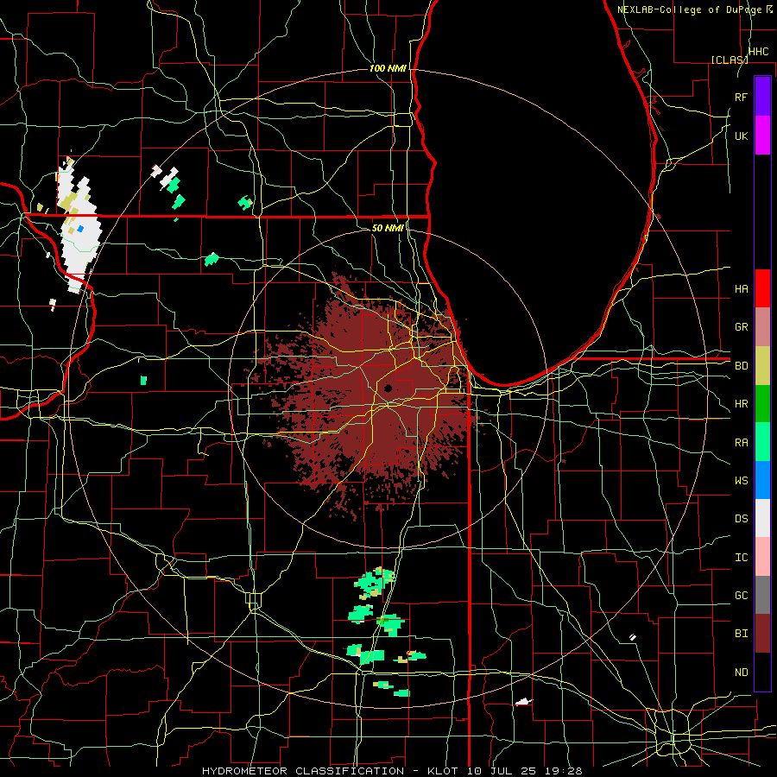Screen dimensions: 777x777
Task: Click the GR legend label
Action: point(741,327)
